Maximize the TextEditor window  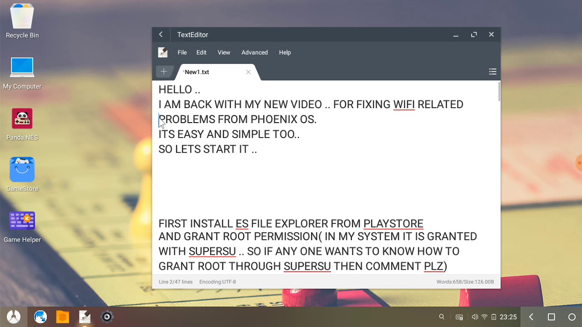[474, 35]
